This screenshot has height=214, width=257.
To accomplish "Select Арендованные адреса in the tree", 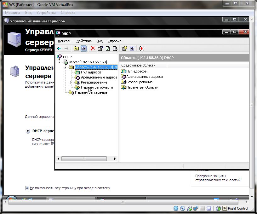I will pos(99,78).
